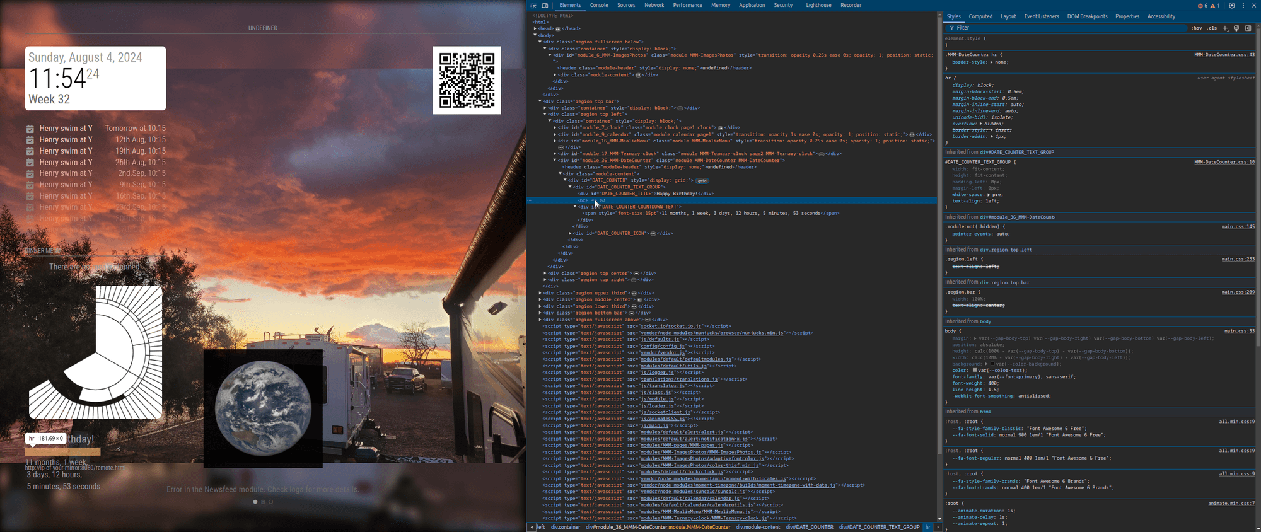The width and height of the screenshot is (1261, 532).
Task: Select the font-size:15pt span row showing '11 months, 1 week' countdown
Action: tap(711, 213)
